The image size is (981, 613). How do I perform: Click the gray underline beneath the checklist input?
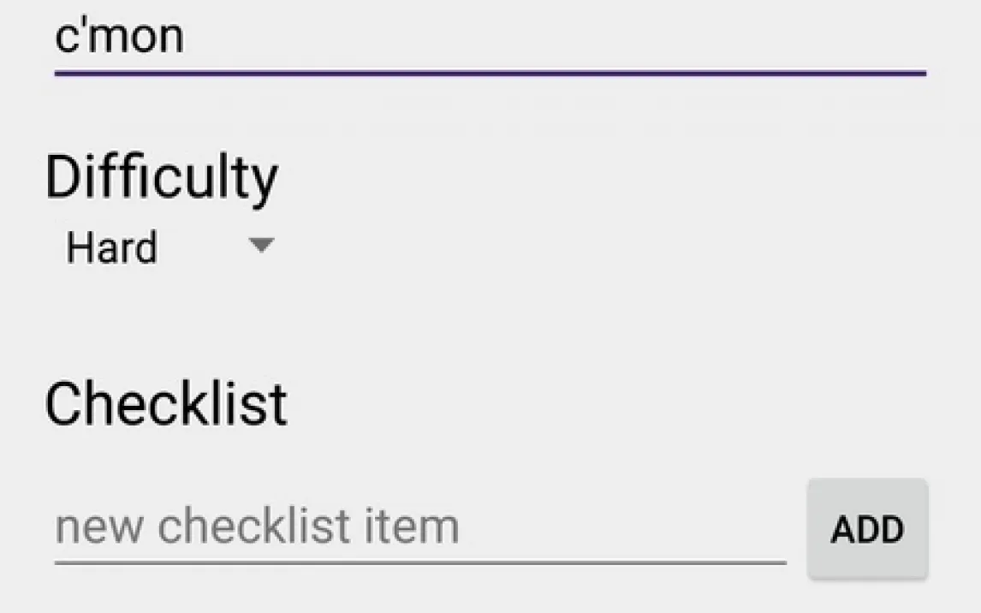tap(420, 562)
